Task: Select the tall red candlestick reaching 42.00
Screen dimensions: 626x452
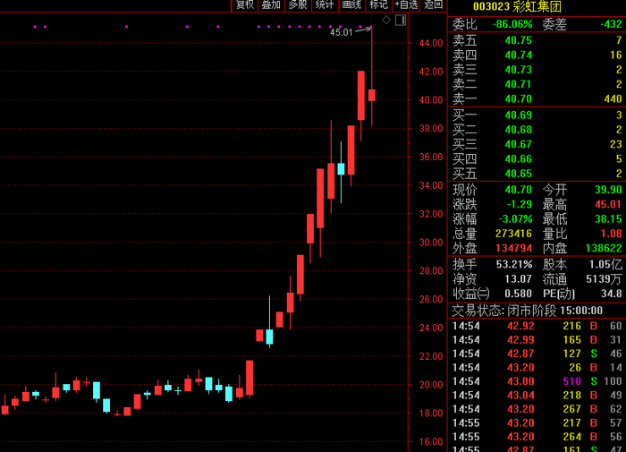Action: coord(361,95)
